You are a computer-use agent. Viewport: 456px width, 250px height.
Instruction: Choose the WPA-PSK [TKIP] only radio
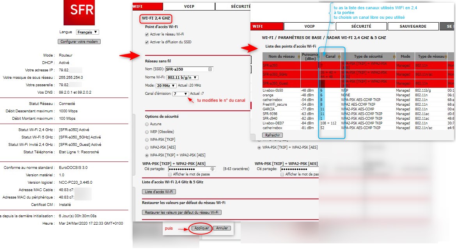pyautogui.click(x=147, y=140)
